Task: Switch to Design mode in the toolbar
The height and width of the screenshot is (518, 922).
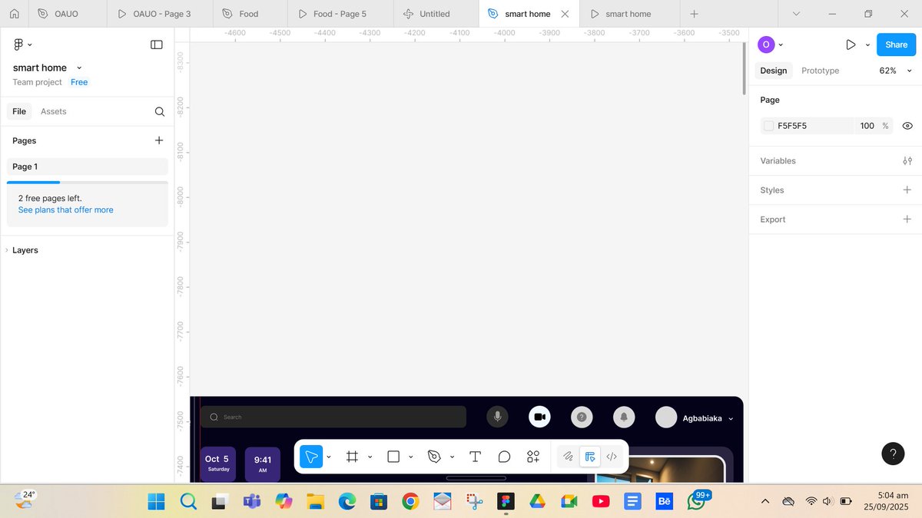Action: (x=590, y=457)
